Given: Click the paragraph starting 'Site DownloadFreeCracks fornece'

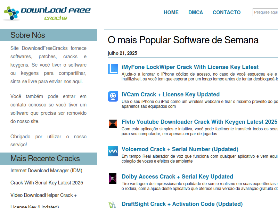Looking at the screenshot, I should click(48, 65).
